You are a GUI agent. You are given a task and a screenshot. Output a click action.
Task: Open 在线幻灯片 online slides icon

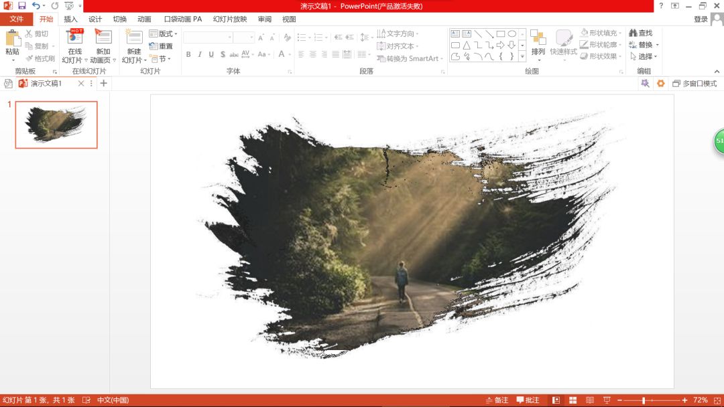coord(75,39)
